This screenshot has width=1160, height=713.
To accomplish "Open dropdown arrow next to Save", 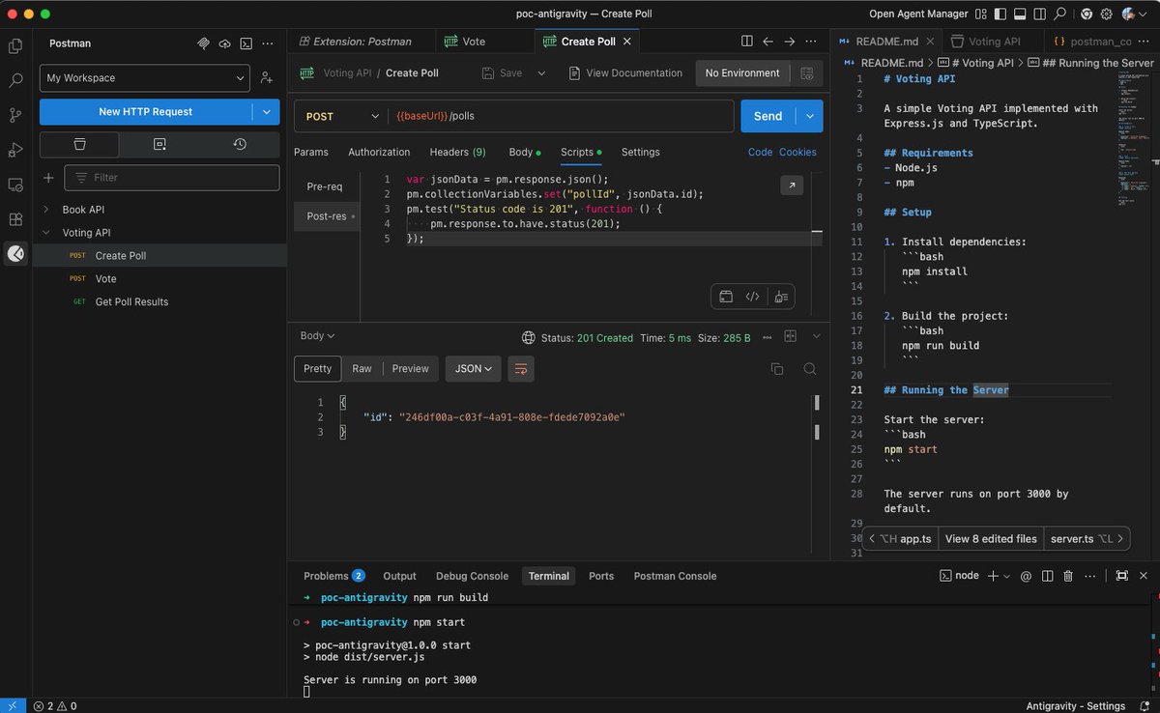I will (x=541, y=73).
